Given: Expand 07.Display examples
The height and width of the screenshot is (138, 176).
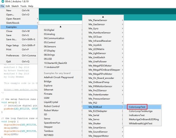Looking at the screenshot, I should click(x=60, y=51).
